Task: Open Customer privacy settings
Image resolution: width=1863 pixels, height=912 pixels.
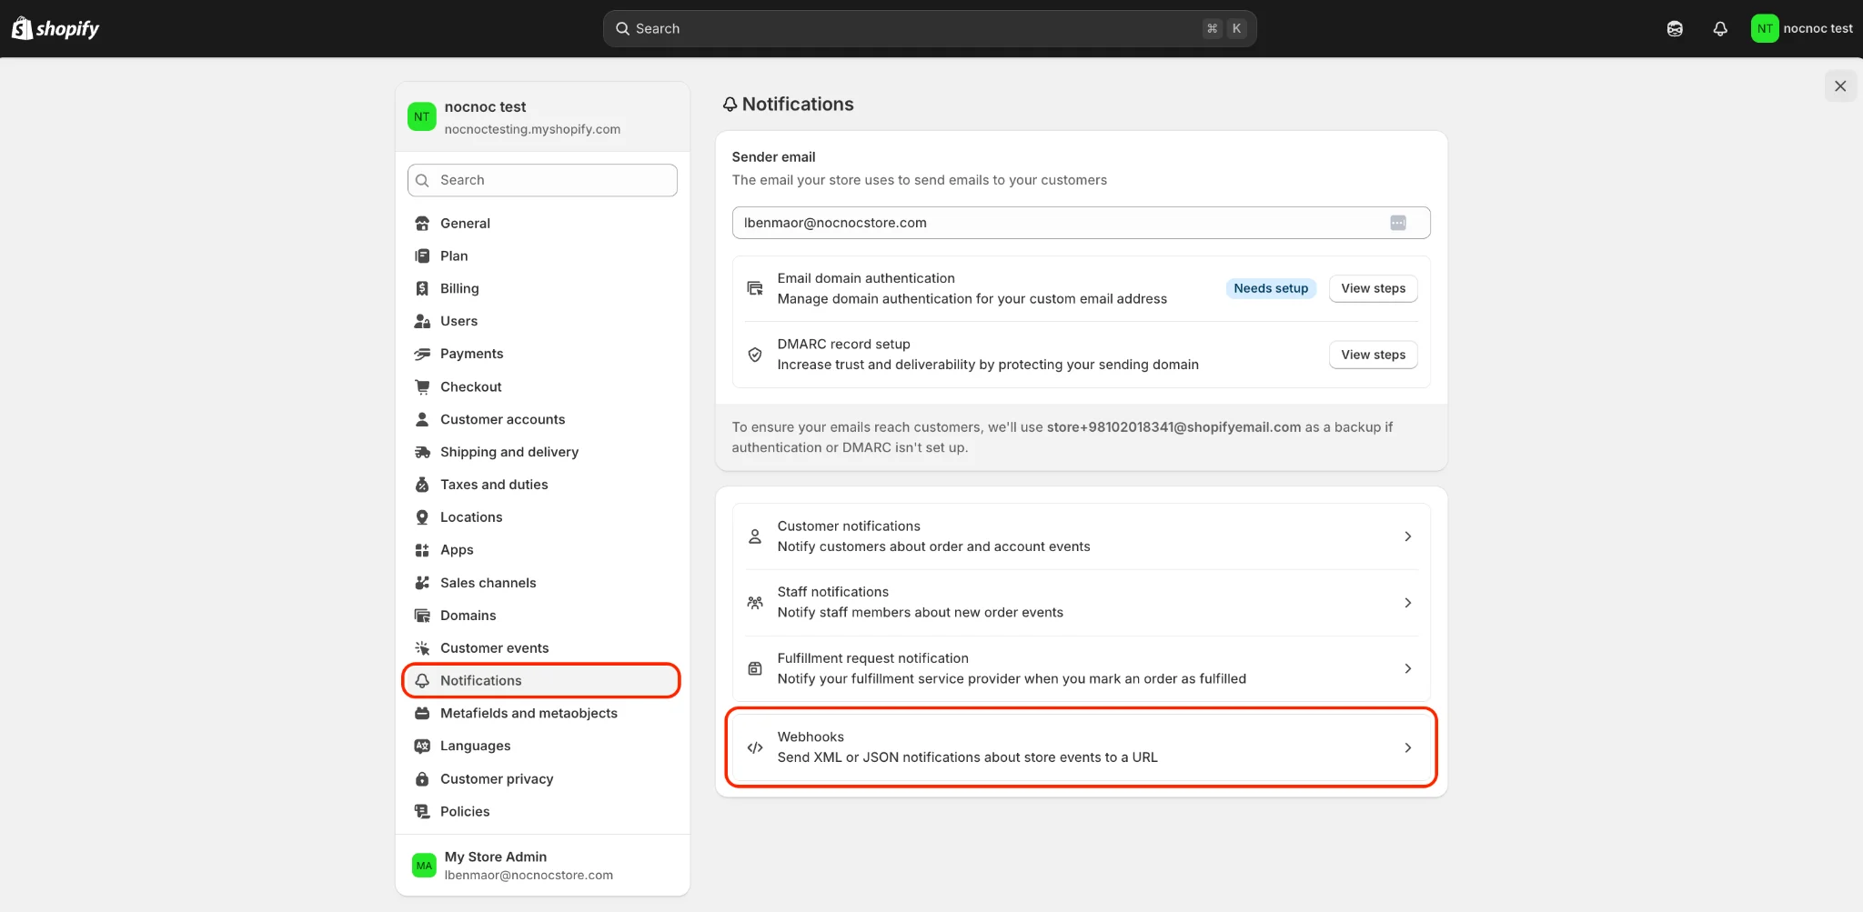Action: (x=542, y=779)
